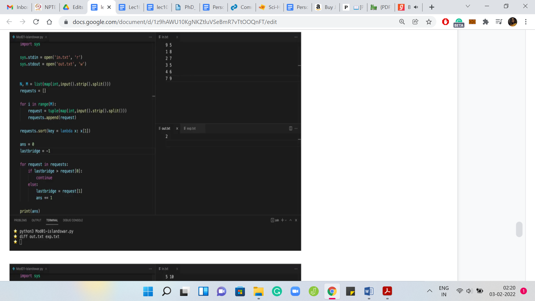Image resolution: width=535 pixels, height=301 pixels.
Task: Open Windows Start menu
Action: pyautogui.click(x=148, y=292)
